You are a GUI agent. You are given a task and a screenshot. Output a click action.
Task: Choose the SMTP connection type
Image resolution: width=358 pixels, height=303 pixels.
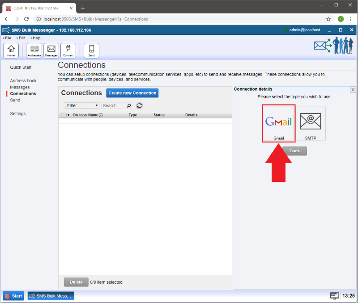(x=311, y=124)
